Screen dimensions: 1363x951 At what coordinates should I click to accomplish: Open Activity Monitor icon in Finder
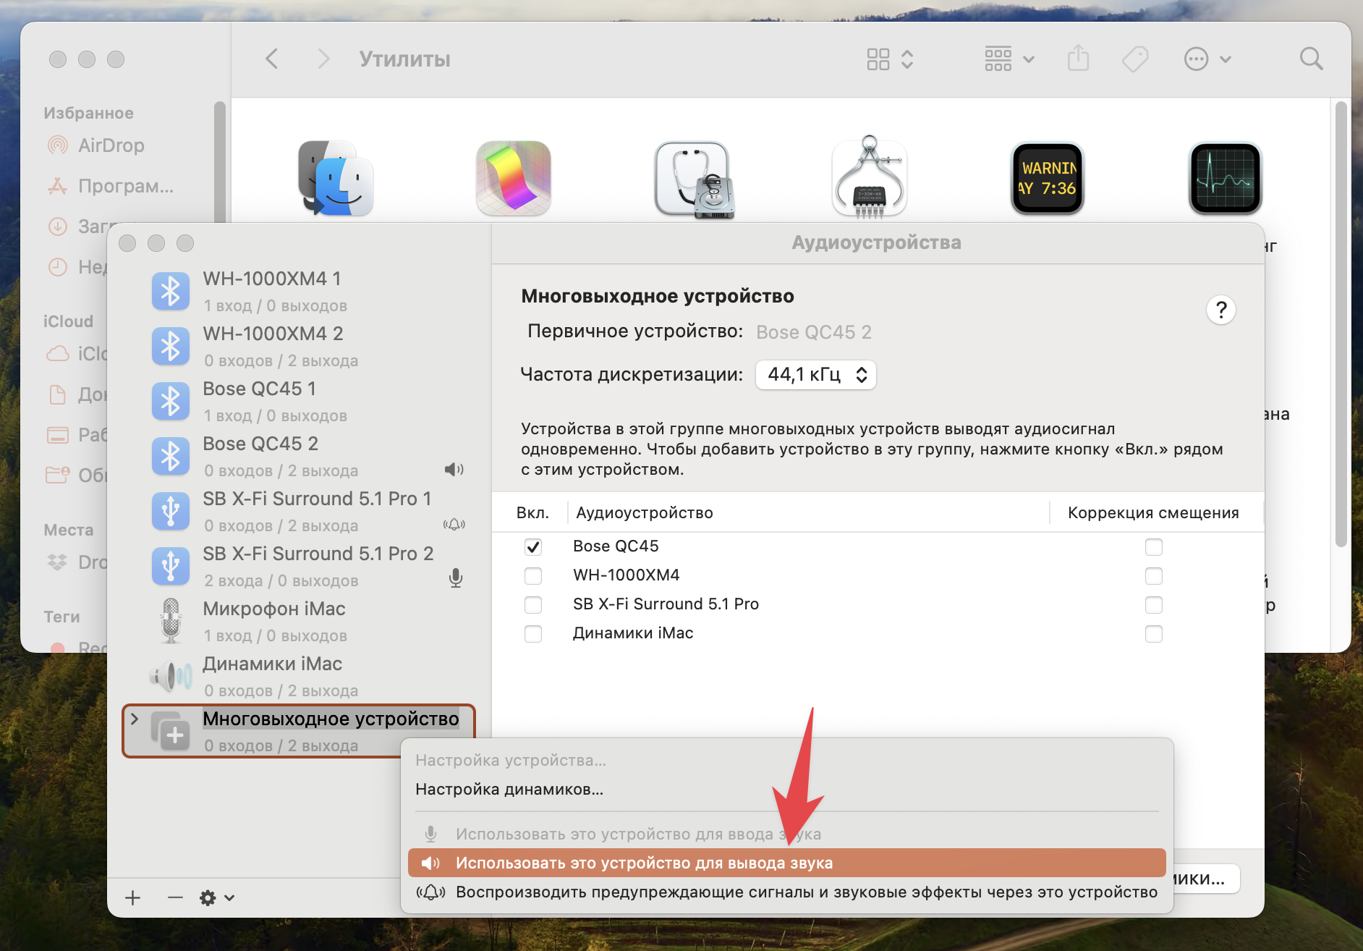click(1226, 178)
